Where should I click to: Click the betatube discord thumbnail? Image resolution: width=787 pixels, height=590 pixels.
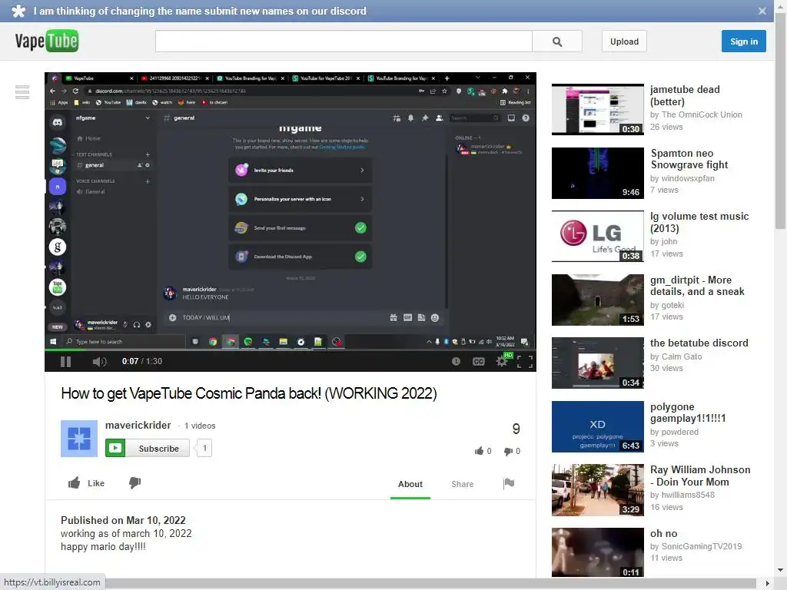597,363
